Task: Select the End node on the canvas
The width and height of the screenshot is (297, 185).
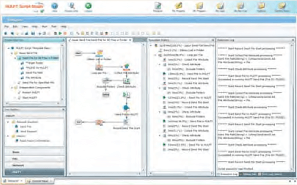Action: click(x=78, y=122)
